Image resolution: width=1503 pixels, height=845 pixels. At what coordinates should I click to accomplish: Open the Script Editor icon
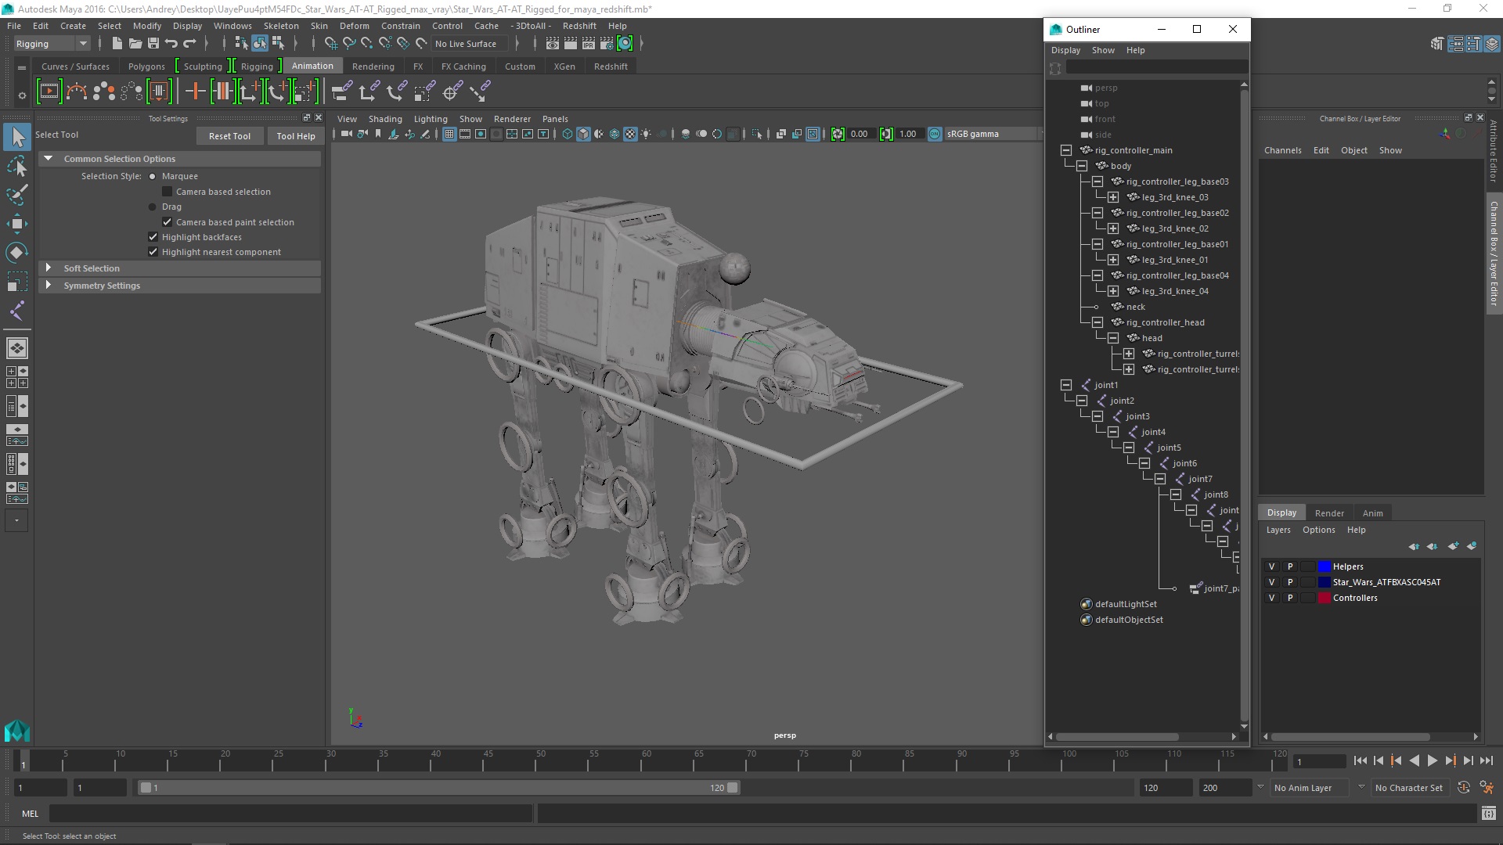pyautogui.click(x=1488, y=814)
